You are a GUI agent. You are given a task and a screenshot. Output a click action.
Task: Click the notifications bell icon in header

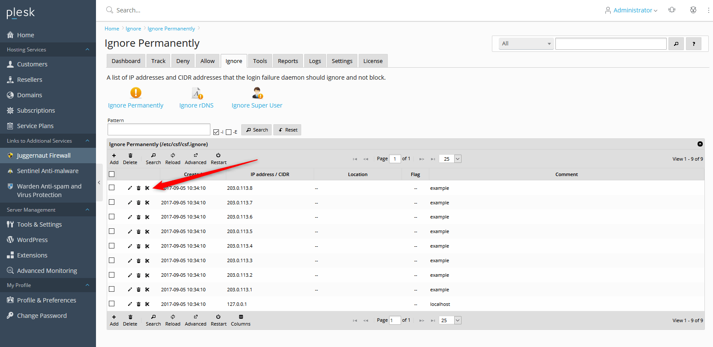coord(672,10)
